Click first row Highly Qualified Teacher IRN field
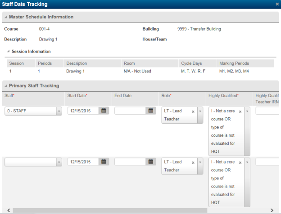Screen dimensions: 281x214 267,111
